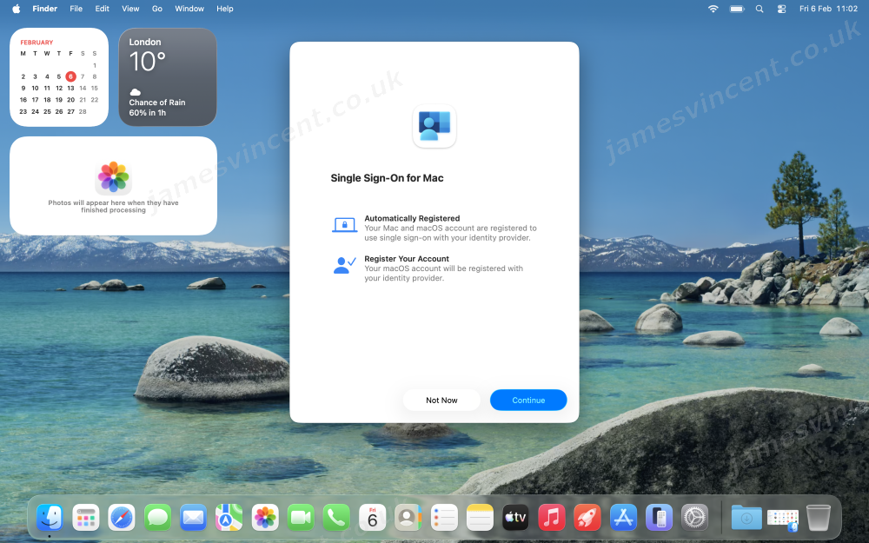Launch FaceTime from the dock

click(300, 518)
